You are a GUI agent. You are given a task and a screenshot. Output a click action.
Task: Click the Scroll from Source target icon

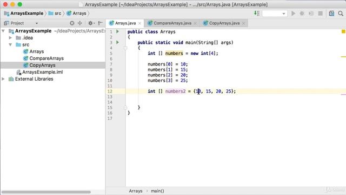coord(72,23)
